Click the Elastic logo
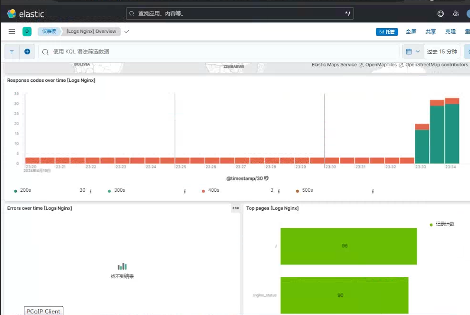This screenshot has height=315, width=470. point(26,14)
